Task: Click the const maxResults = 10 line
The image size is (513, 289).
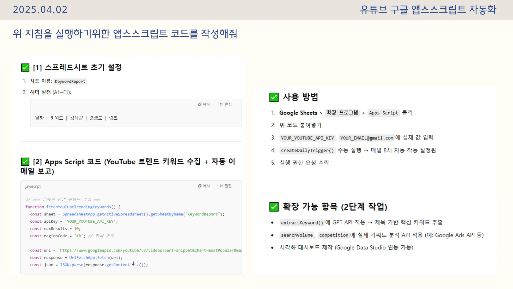Action: point(55,229)
